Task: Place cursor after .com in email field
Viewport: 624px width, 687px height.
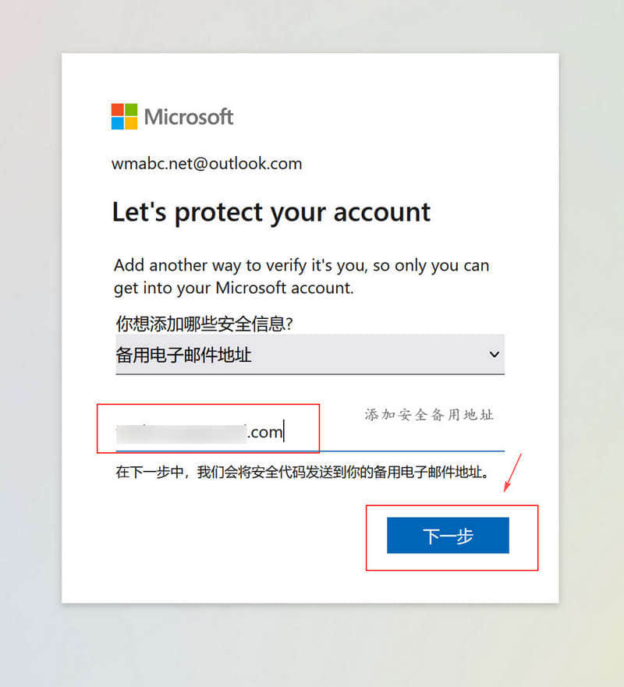Action: (285, 431)
